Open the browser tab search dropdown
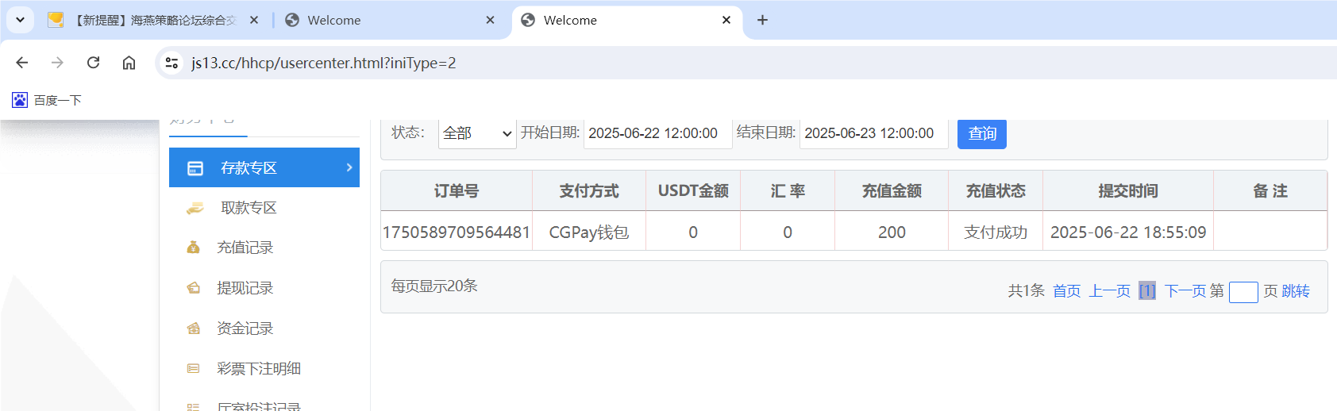Screen dimensions: 1337x411 (21, 20)
